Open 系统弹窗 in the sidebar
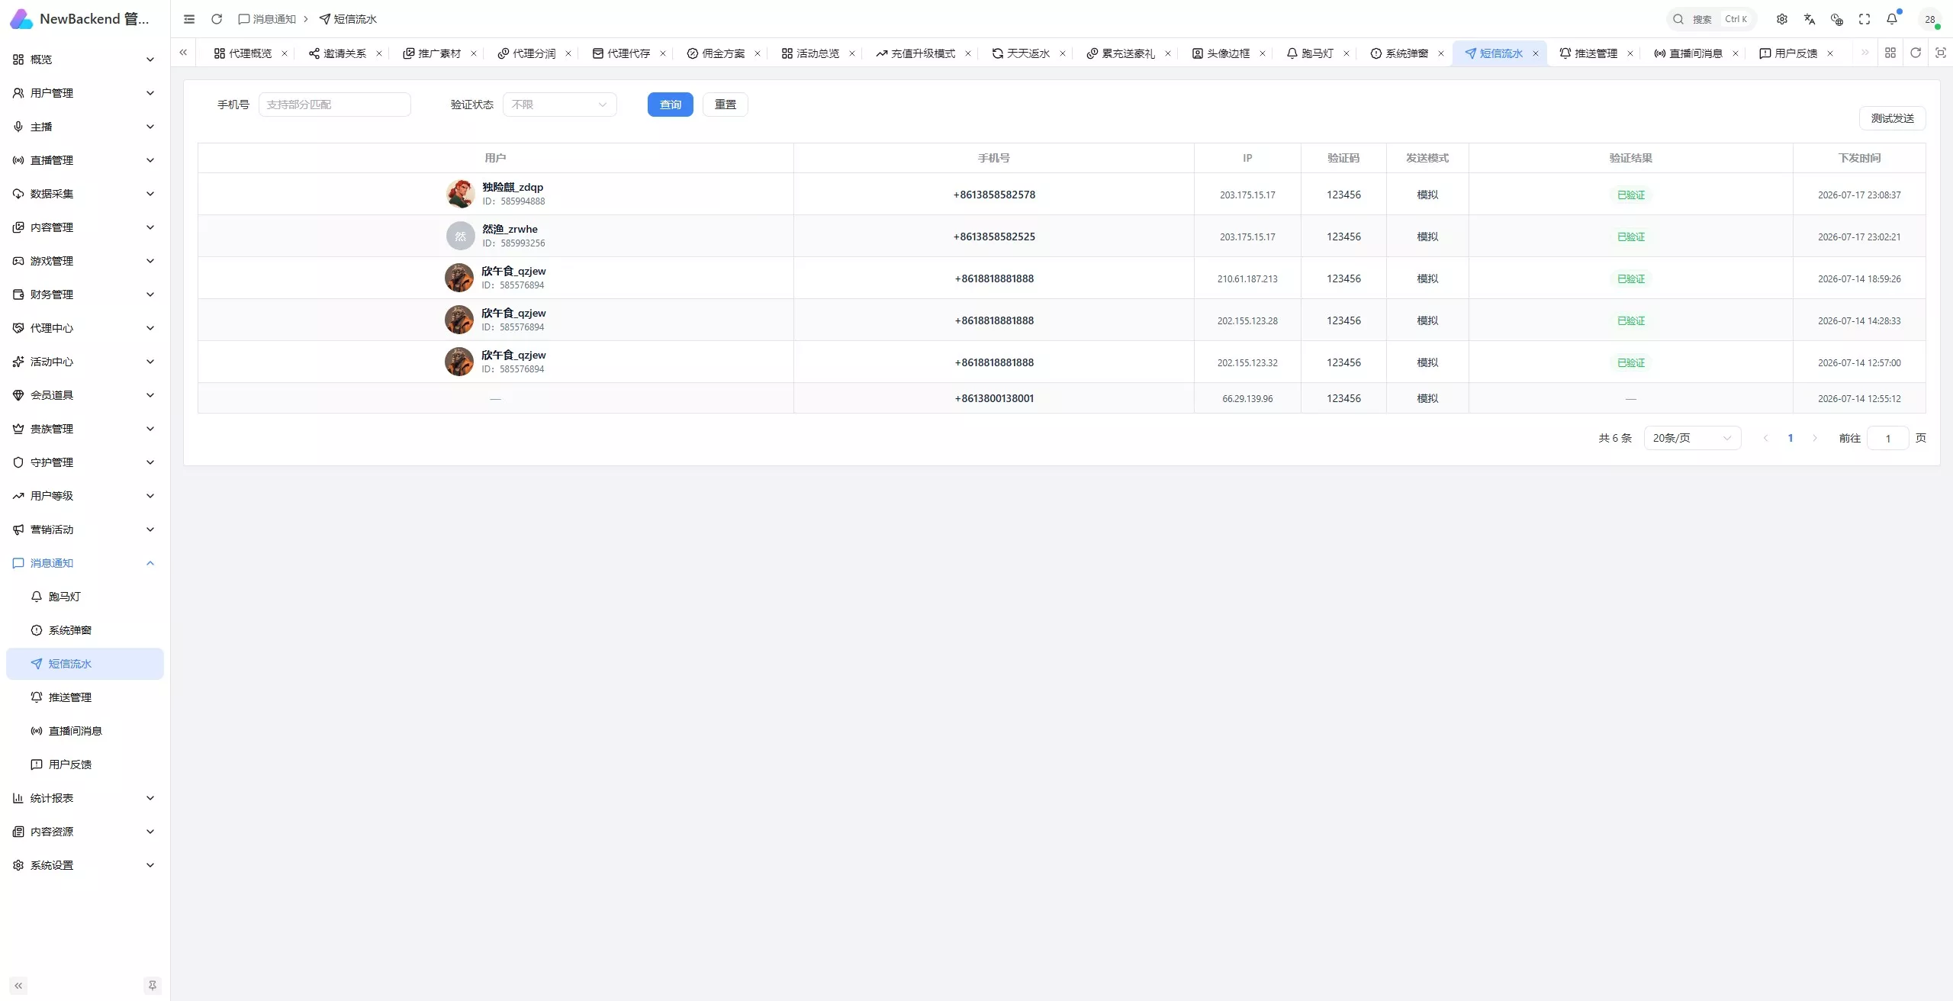This screenshot has width=1953, height=1001. point(85,630)
